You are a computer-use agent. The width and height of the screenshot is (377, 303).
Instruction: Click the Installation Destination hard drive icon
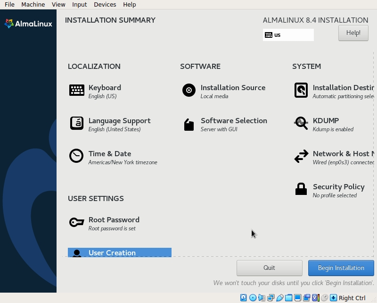coord(301,90)
